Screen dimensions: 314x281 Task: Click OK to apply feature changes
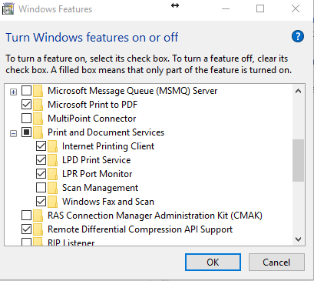coord(213,263)
